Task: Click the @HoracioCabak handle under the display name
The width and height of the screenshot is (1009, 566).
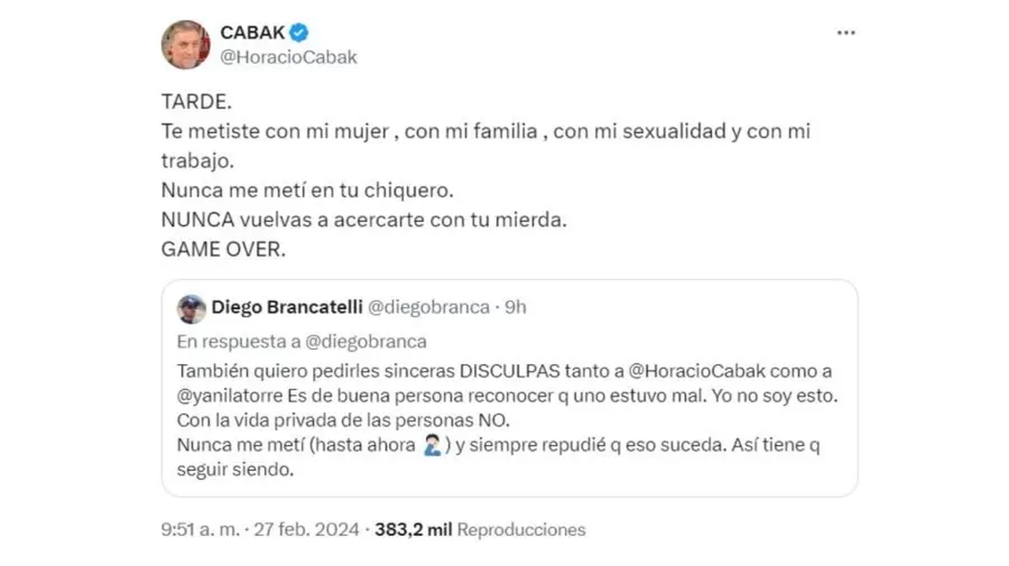Action: pos(288,57)
